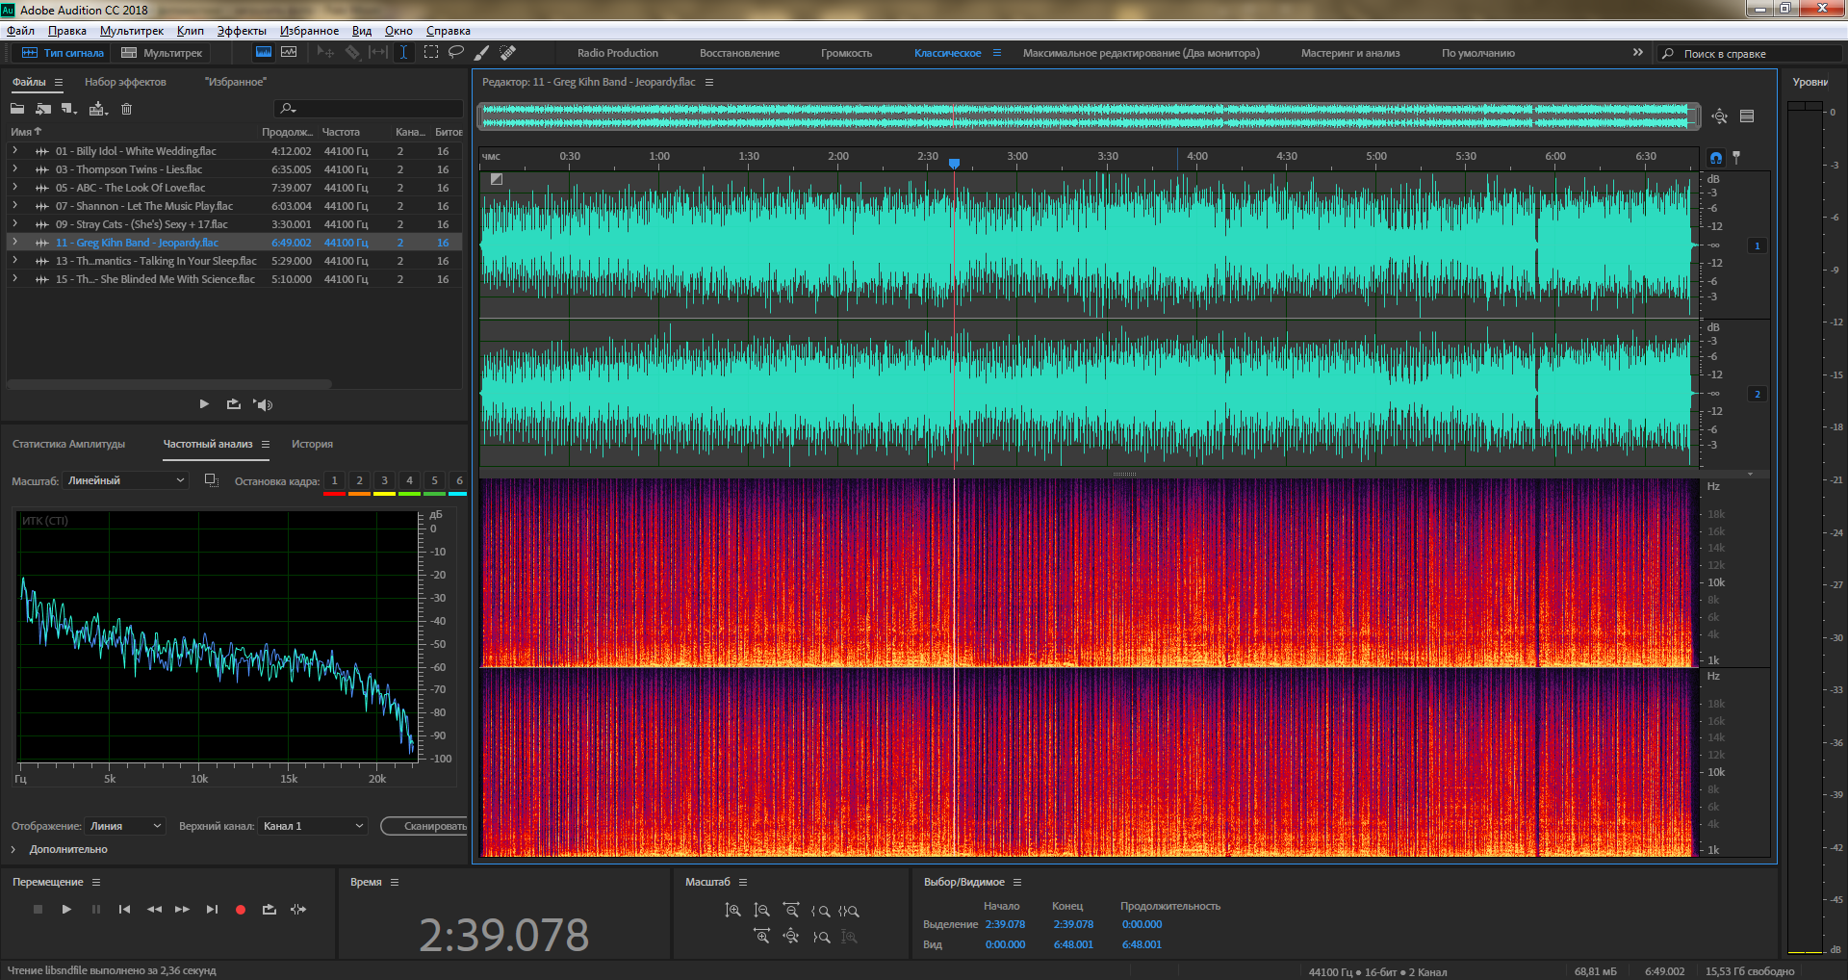The height and width of the screenshot is (980, 1848).
Task: Select the Razor tool
Action: tap(352, 53)
